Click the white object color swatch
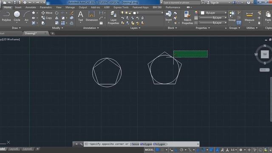 (202, 13)
